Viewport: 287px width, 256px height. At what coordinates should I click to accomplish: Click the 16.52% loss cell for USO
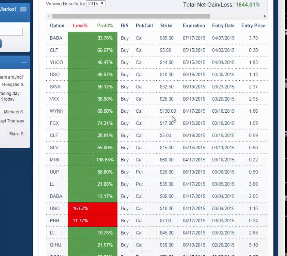(80, 208)
